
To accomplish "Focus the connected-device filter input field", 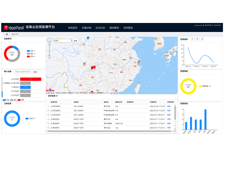I will coord(22,72).
